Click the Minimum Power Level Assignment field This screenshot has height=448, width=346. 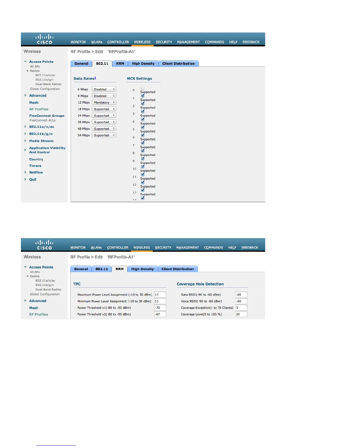tap(160, 301)
